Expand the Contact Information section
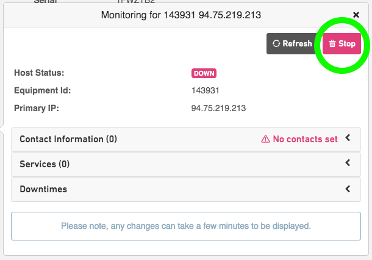Image resolution: width=372 pixels, height=260 pixels. [x=186, y=139]
